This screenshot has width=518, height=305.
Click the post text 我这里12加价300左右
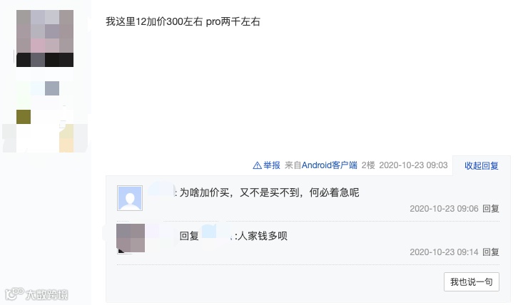point(154,21)
